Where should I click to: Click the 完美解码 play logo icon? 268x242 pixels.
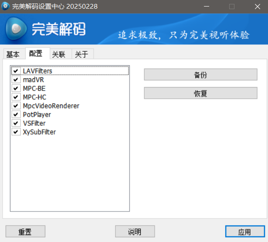[x=16, y=28]
